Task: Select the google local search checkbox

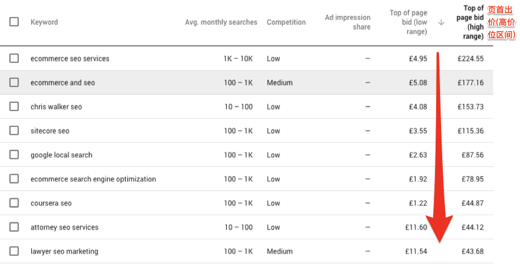Action: 14,155
